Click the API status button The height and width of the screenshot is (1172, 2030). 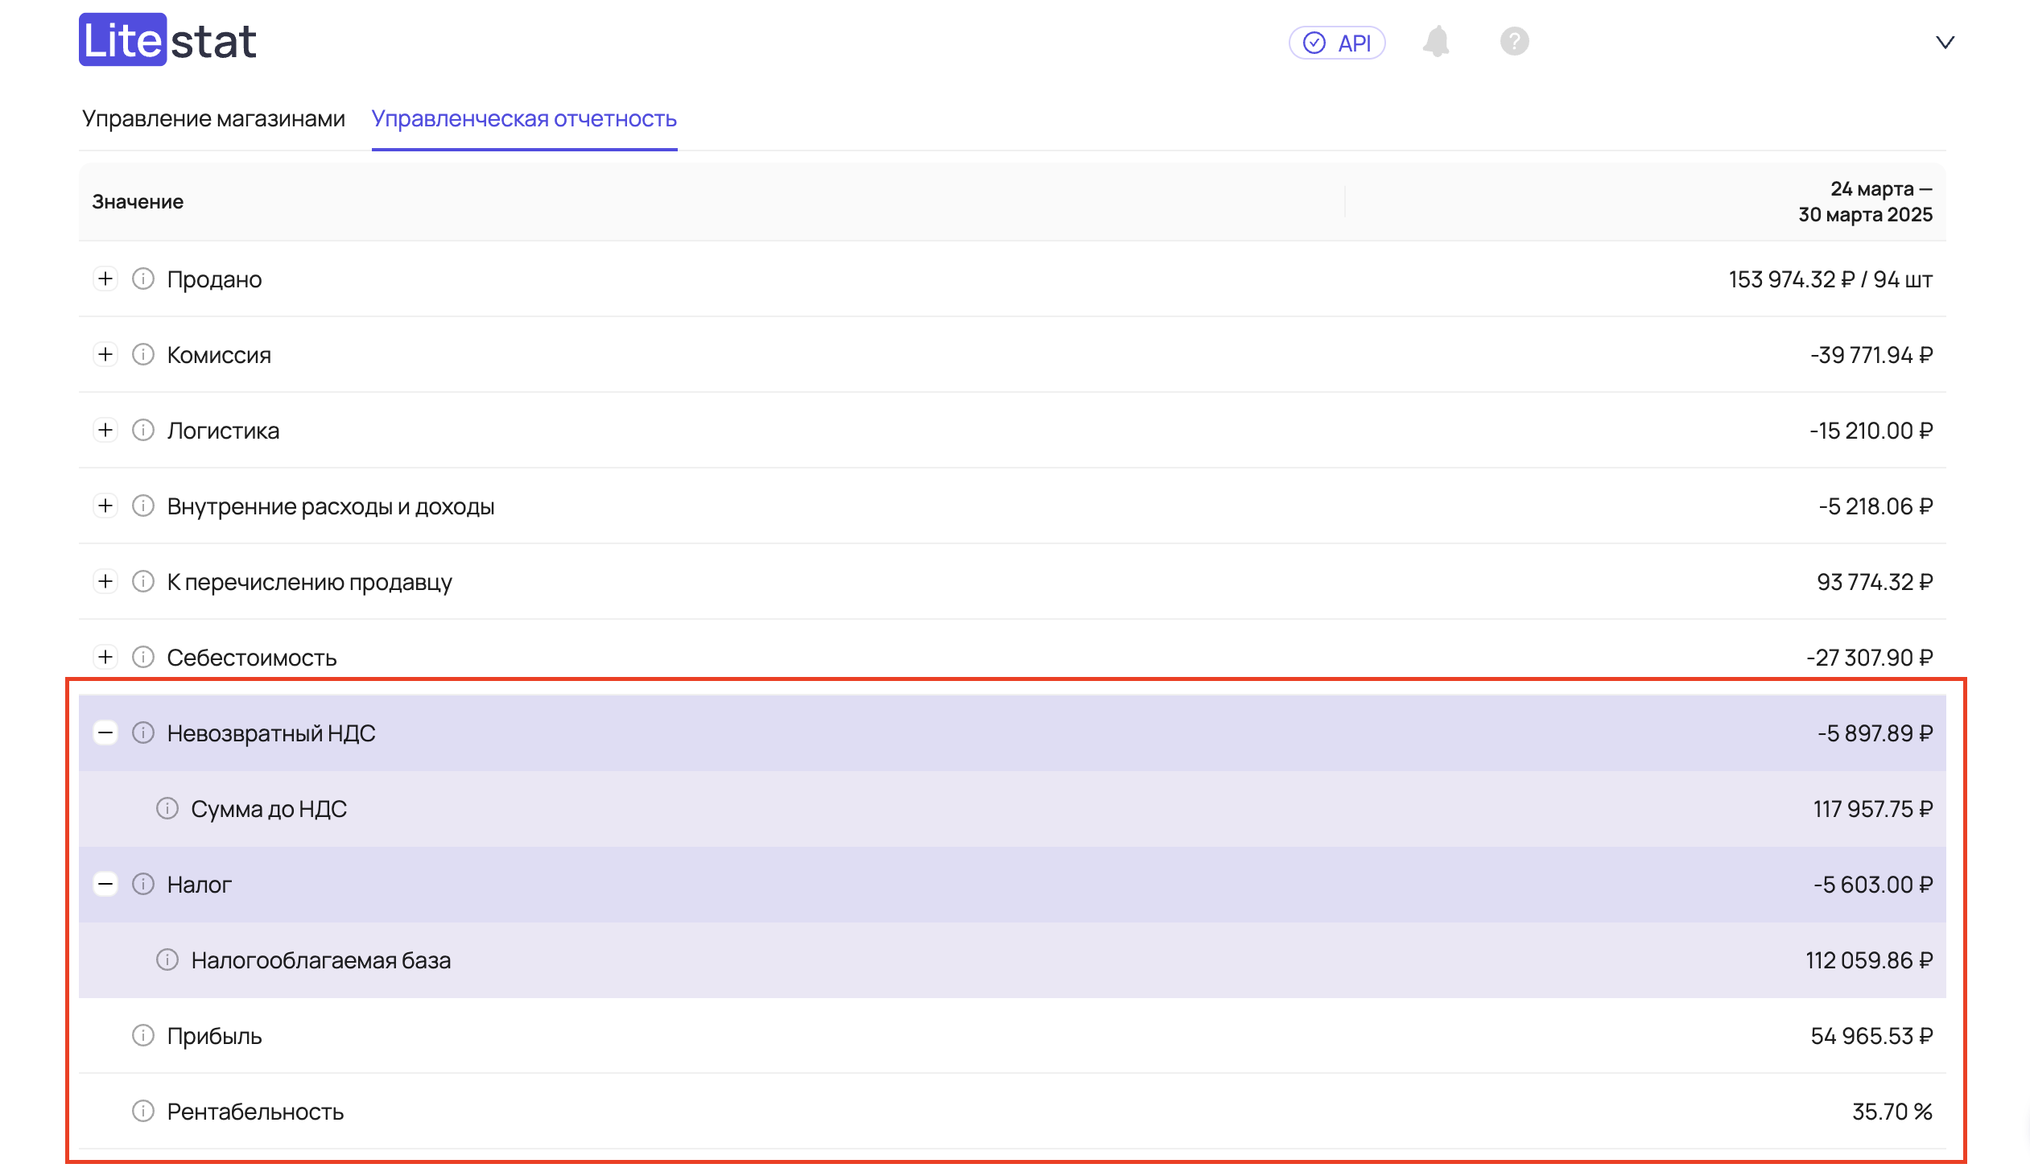coord(1337,43)
